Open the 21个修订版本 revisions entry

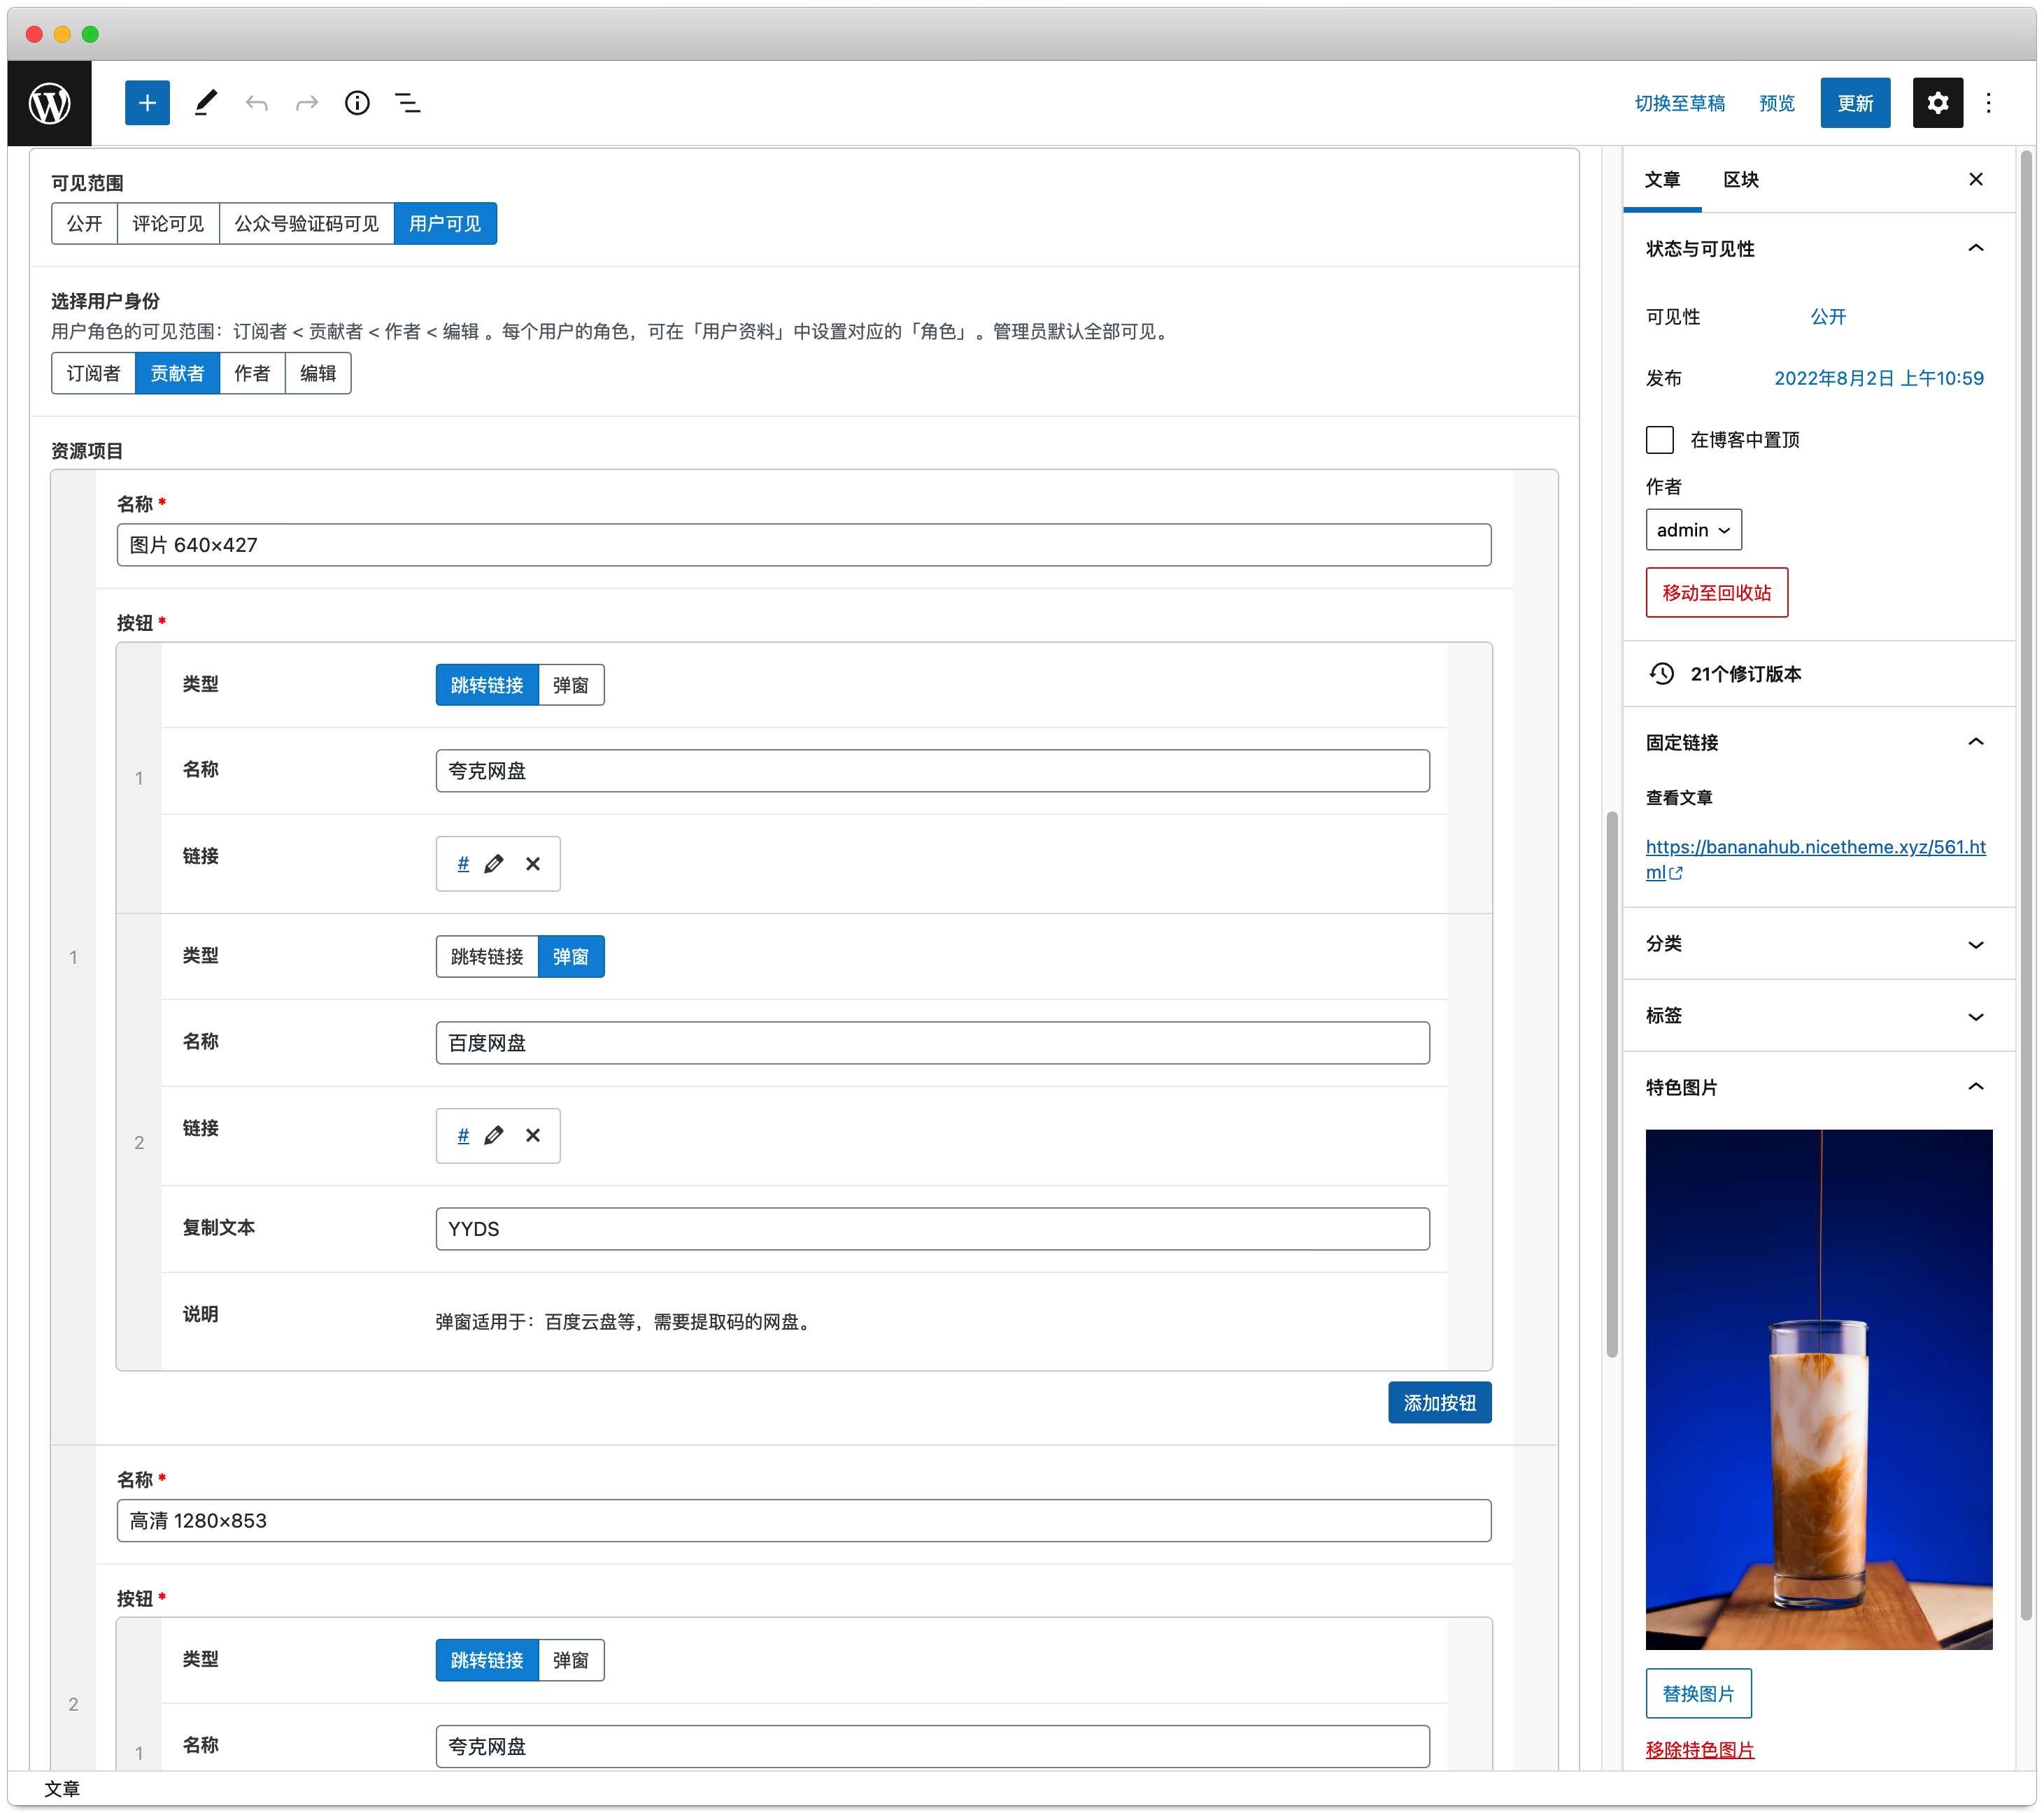pos(1819,674)
